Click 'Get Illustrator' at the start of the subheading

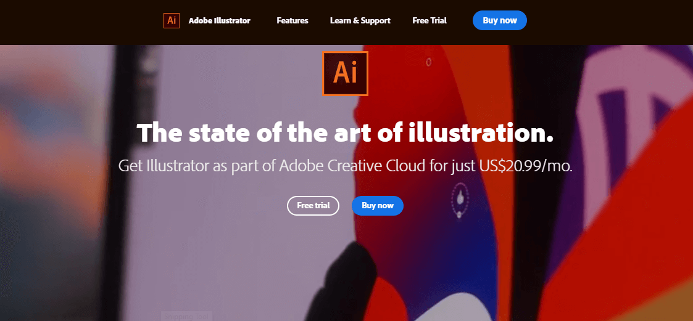pyautogui.click(x=163, y=166)
